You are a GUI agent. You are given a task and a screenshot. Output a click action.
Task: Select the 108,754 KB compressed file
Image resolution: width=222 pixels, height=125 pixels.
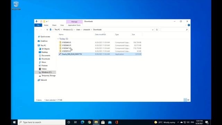[x=100, y=42]
